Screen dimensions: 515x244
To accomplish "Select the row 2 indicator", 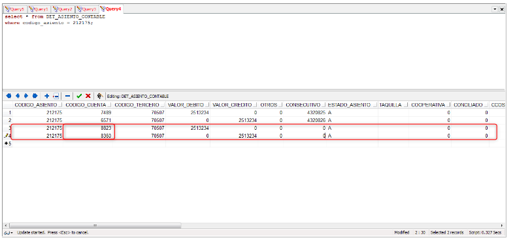I will pyautogui.click(x=8, y=120).
